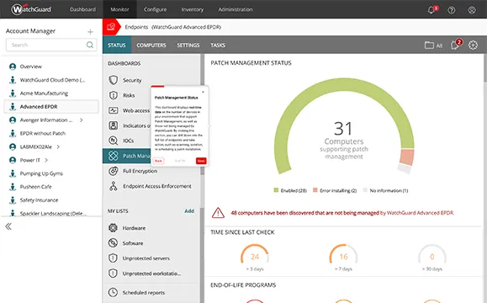Image resolution: width=487 pixels, height=303 pixels.
Task: Open the user account profile icon
Action: 472,10
